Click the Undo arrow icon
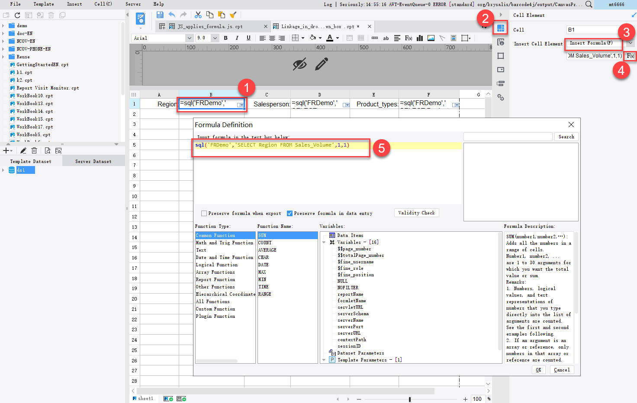This screenshot has height=403, width=637. [172, 15]
